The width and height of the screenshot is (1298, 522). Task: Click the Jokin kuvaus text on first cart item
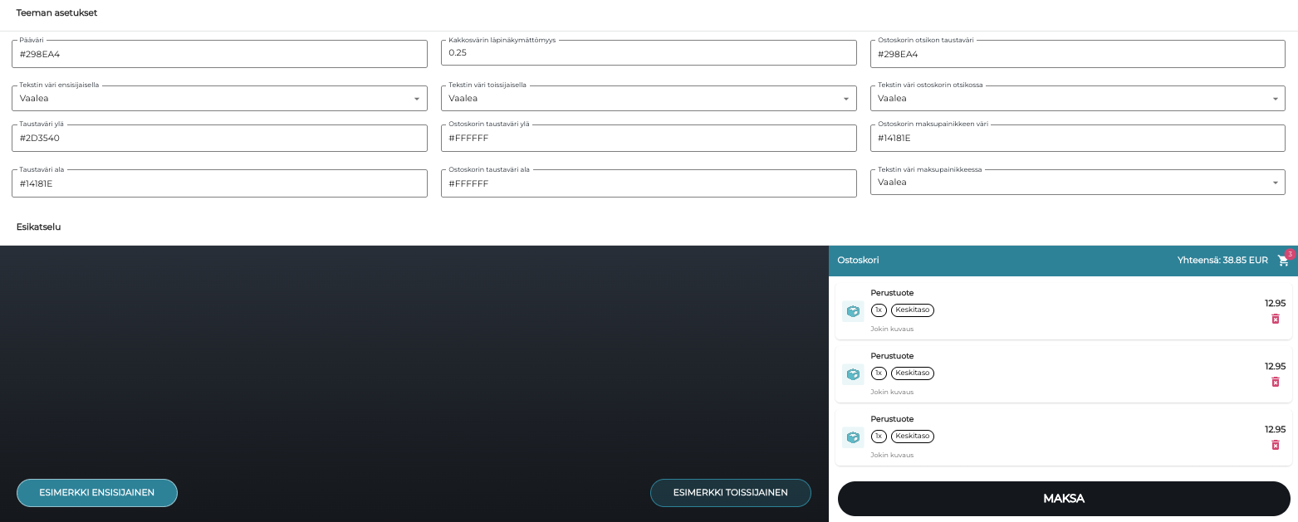[892, 329]
